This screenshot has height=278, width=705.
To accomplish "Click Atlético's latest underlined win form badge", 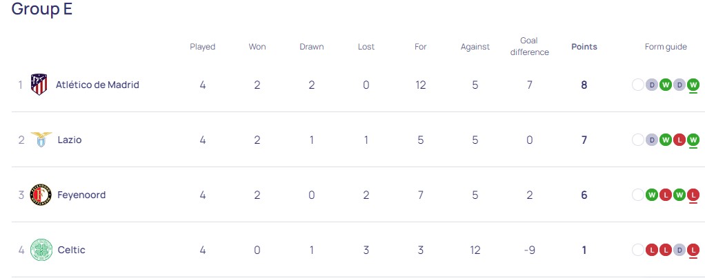I will [693, 85].
